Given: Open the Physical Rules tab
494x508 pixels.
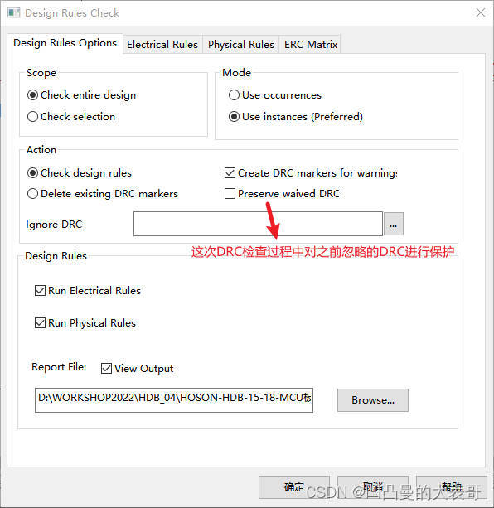Looking at the screenshot, I should (x=241, y=45).
